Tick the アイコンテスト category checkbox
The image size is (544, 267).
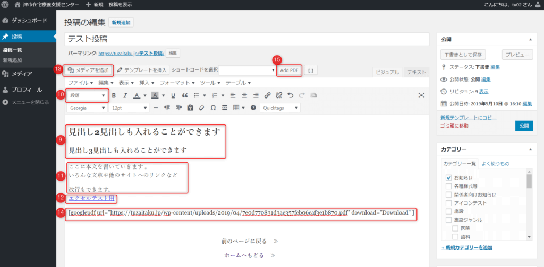449,203
